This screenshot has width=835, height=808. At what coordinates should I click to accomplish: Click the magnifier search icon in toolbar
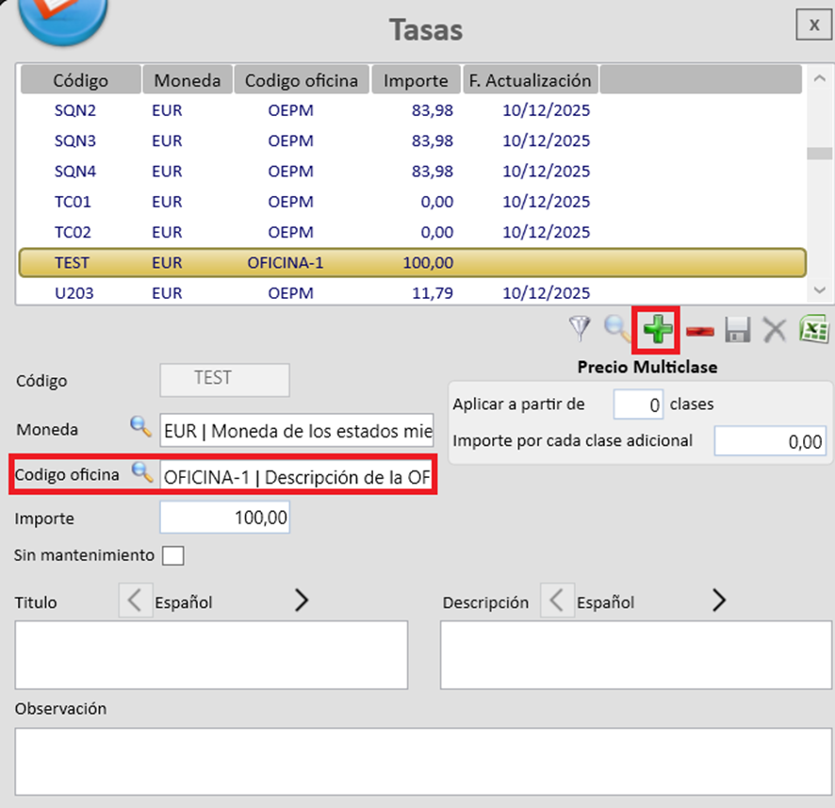click(x=618, y=329)
